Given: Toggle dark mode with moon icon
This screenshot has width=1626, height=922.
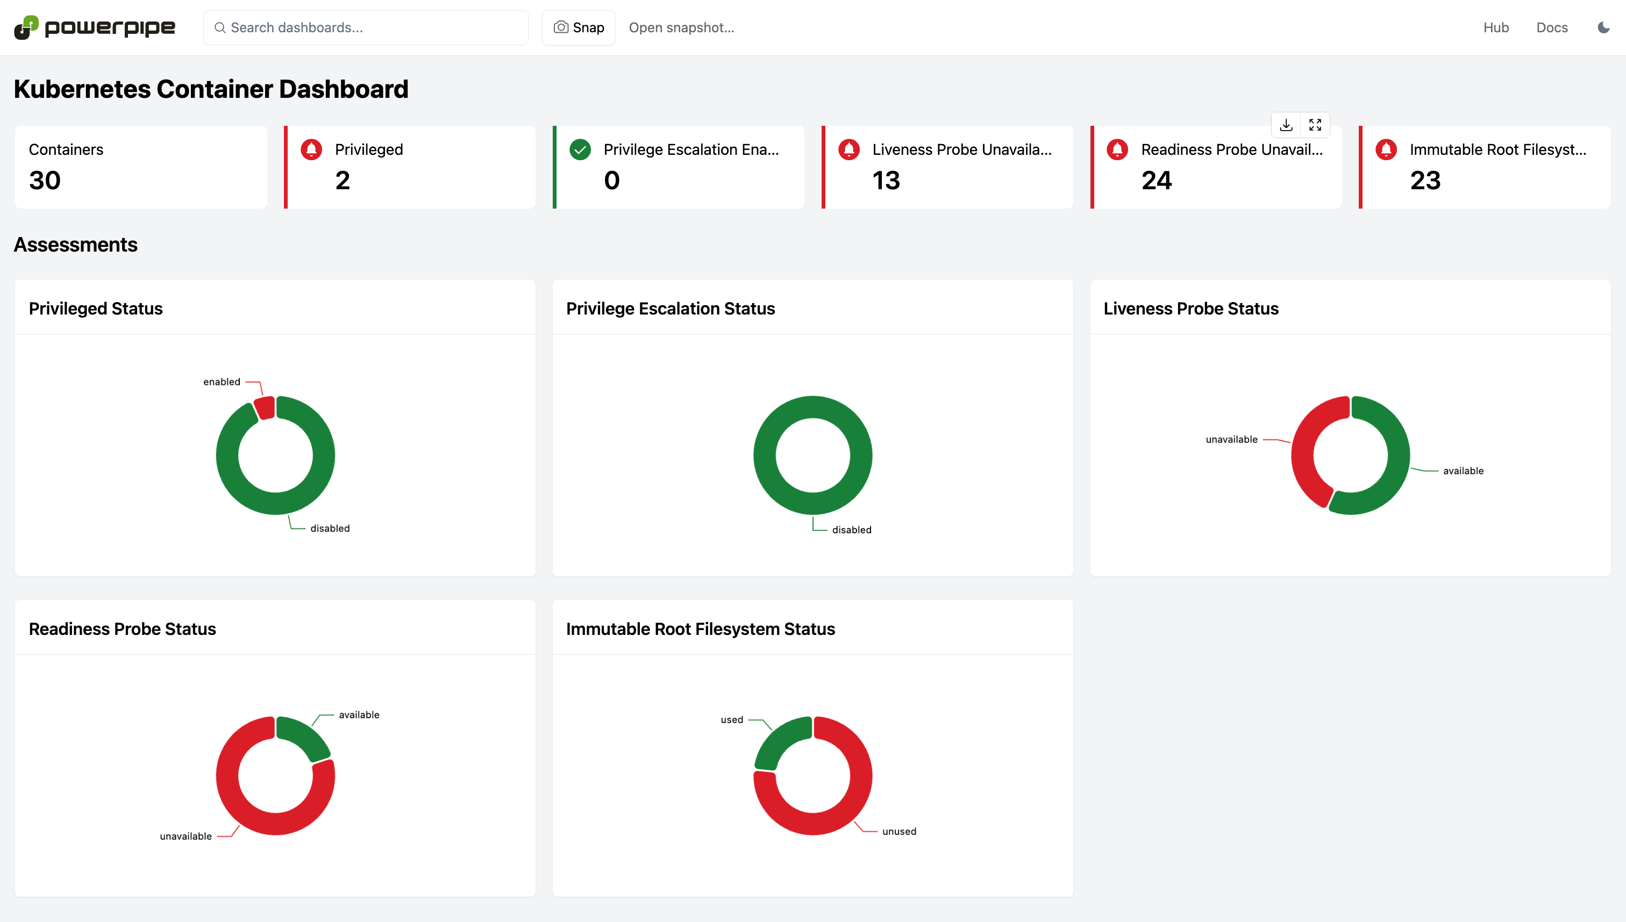Looking at the screenshot, I should click(x=1603, y=27).
